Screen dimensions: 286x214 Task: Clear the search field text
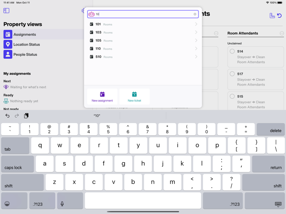195,14
